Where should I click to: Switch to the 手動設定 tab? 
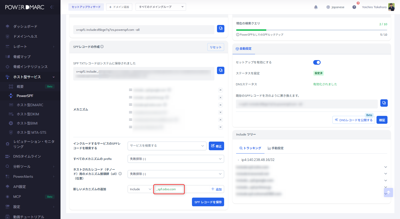point(275,148)
